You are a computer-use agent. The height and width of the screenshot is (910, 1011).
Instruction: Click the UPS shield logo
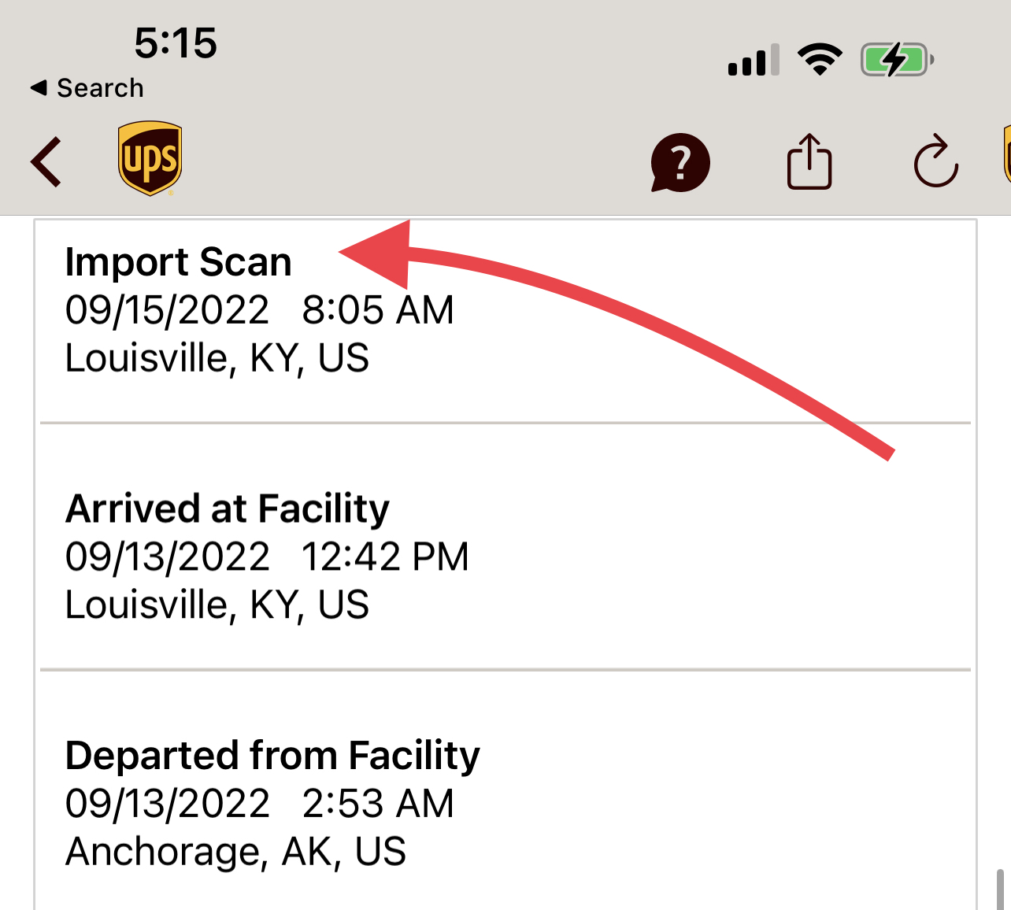[150, 157]
